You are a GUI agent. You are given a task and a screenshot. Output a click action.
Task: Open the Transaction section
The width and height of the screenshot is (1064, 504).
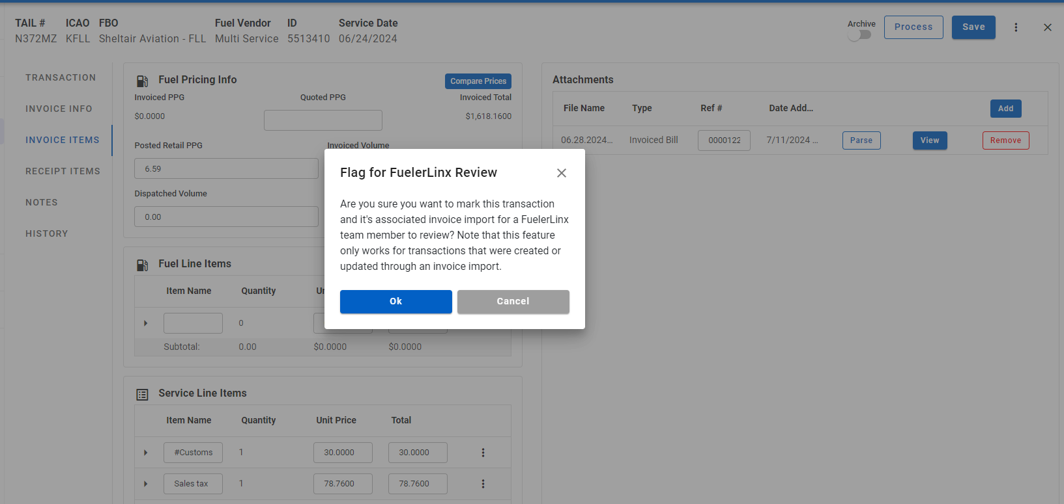tap(61, 77)
